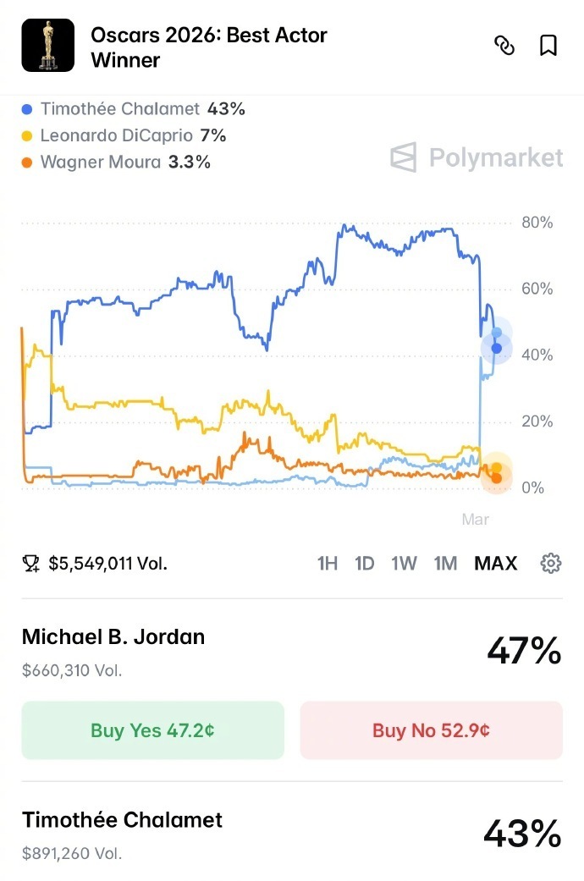The height and width of the screenshot is (881, 584).
Task: Select the MAX time range
Action: 495,564
